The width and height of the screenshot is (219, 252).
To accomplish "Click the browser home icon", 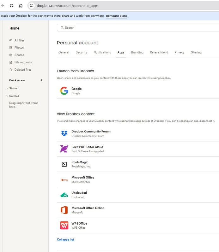I will tap(21, 6).
